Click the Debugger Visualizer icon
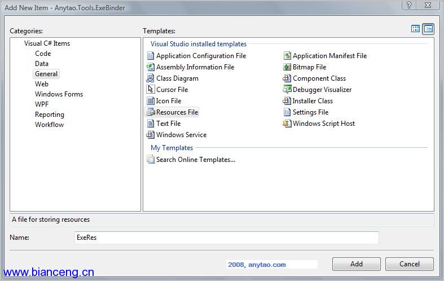The height and width of the screenshot is (281, 444). (x=287, y=90)
